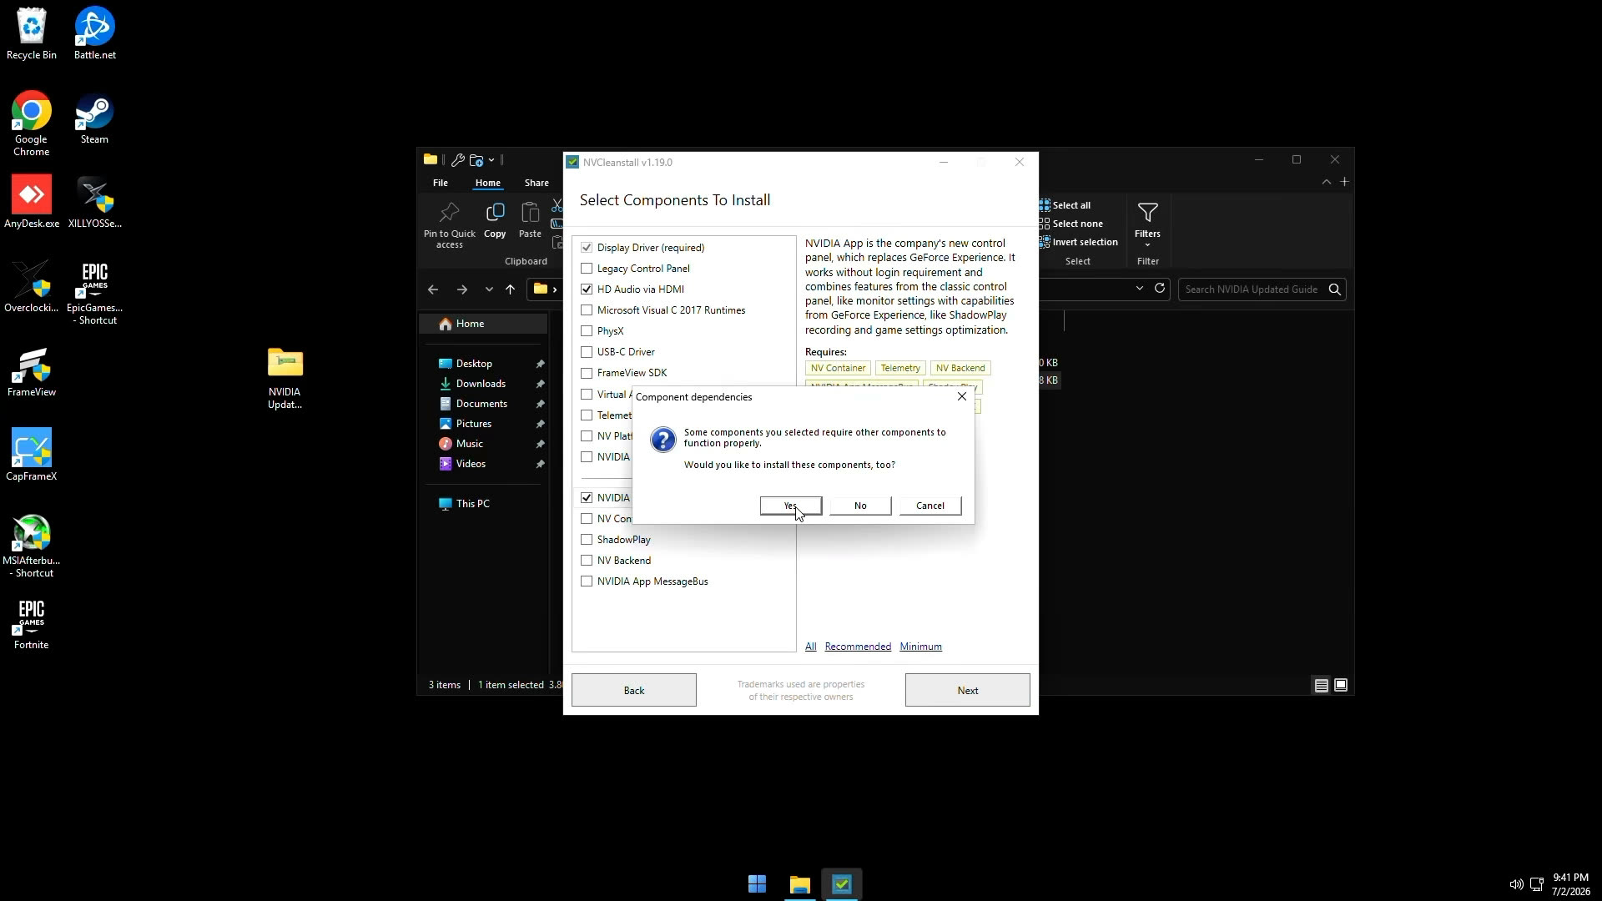
Task: Open Explorer address bar history dropdown
Action: (x=1139, y=289)
